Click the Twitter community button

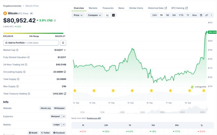(x=45, y=133)
